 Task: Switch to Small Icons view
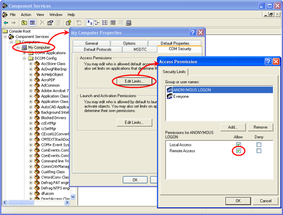tap(97, 23)
